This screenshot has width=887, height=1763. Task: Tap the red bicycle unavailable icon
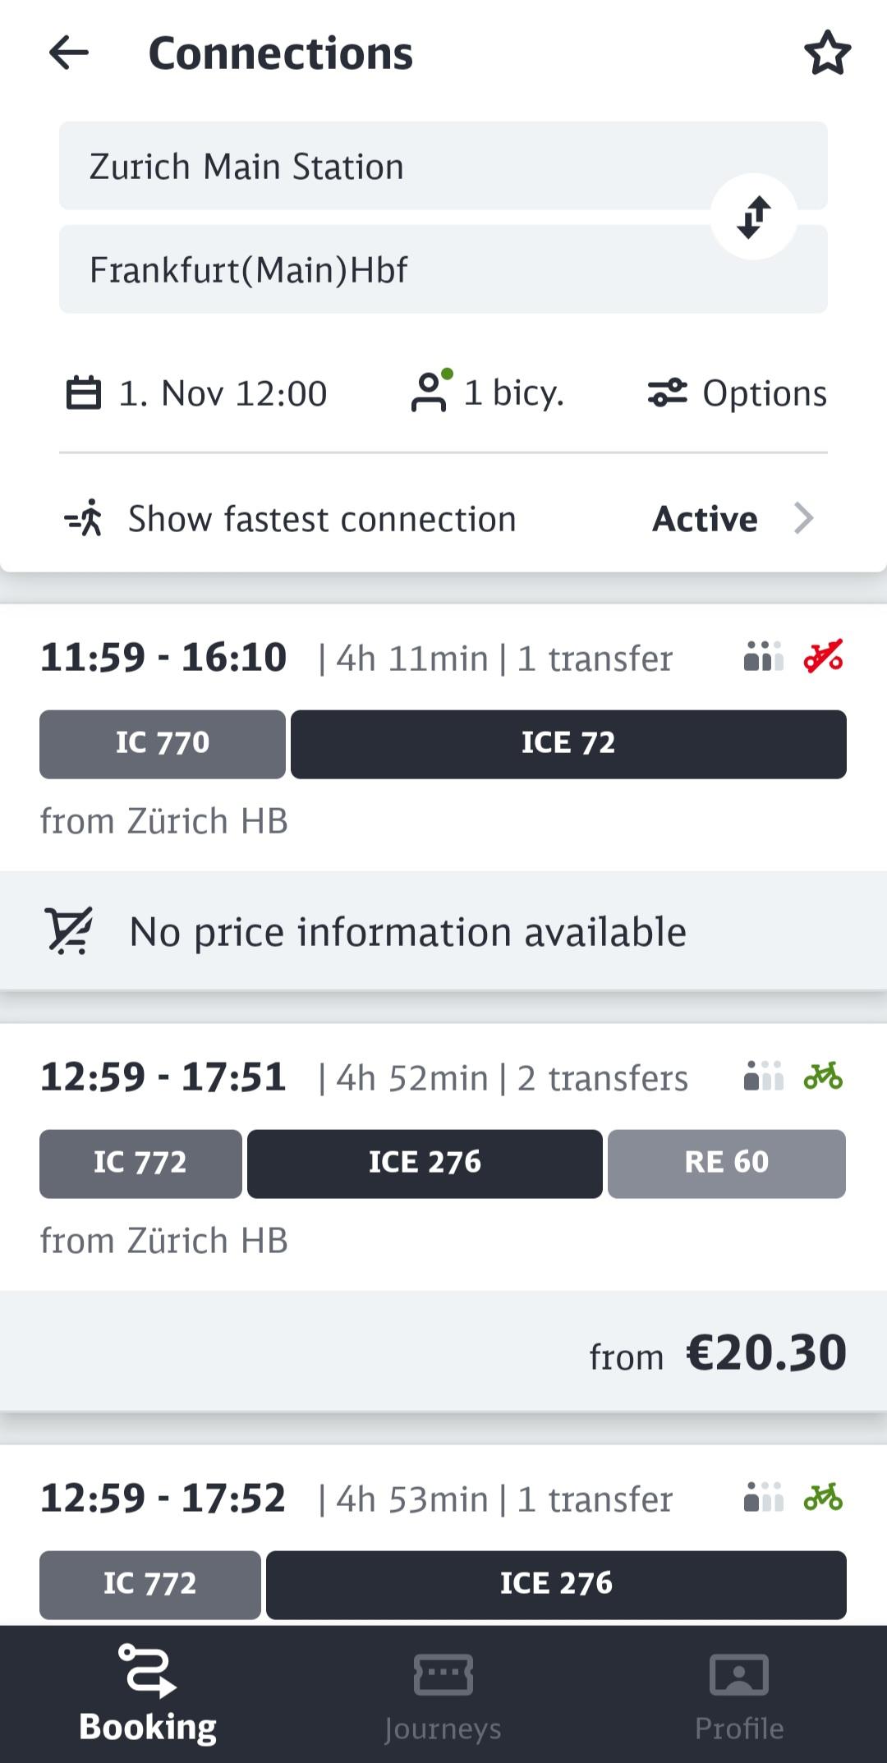[x=823, y=657]
